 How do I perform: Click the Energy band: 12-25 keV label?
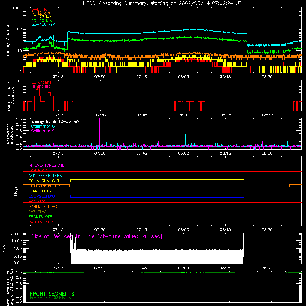pos(55,122)
